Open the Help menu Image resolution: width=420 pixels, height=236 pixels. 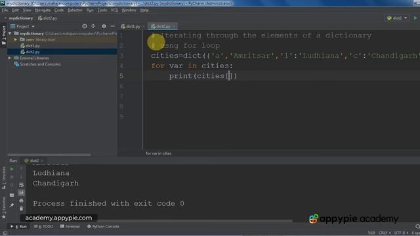[144, 10]
